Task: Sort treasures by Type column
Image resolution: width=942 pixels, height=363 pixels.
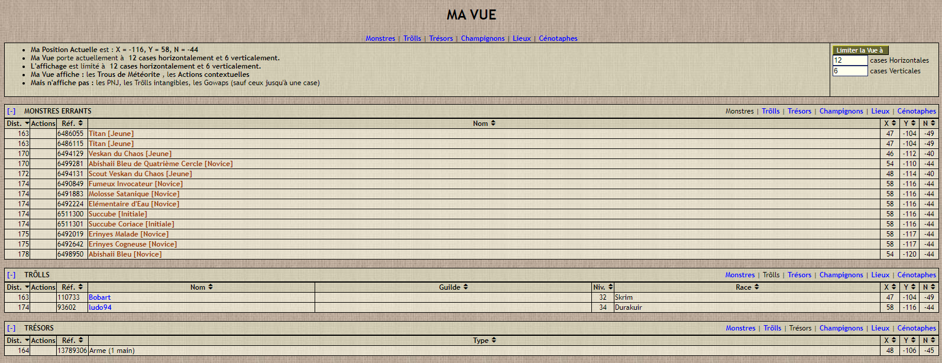Action: click(x=493, y=341)
